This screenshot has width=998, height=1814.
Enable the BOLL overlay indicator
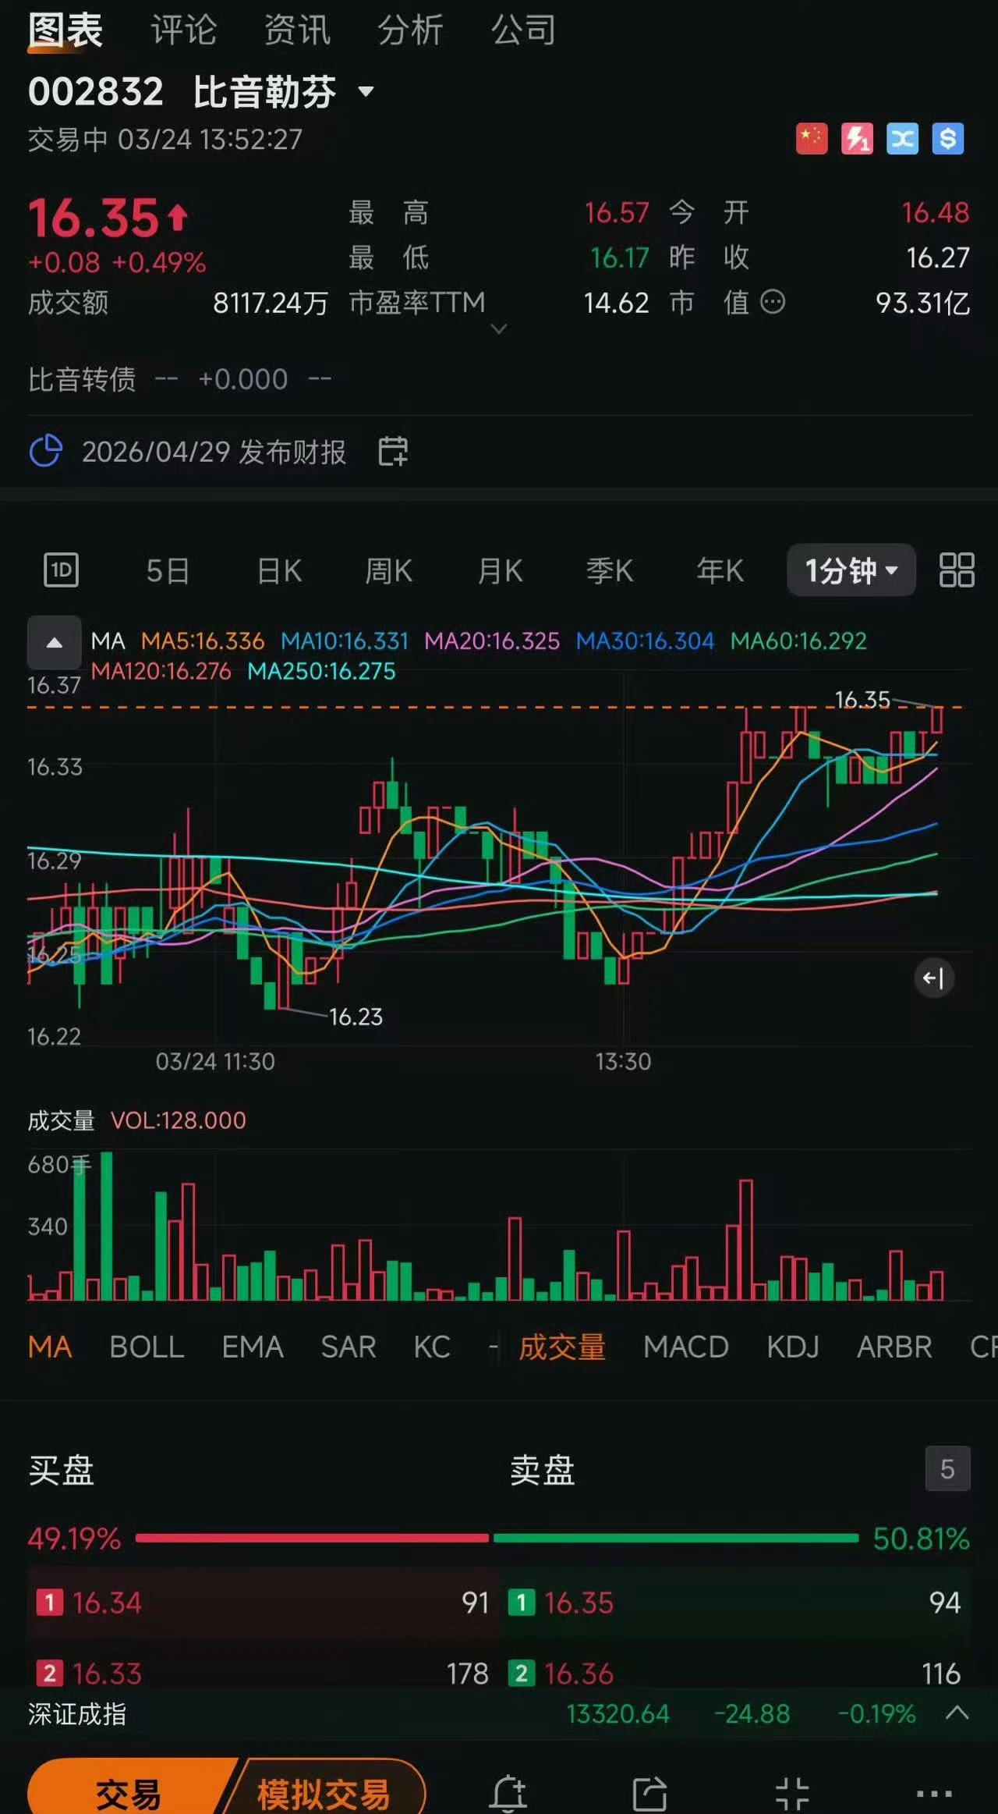coord(147,1347)
